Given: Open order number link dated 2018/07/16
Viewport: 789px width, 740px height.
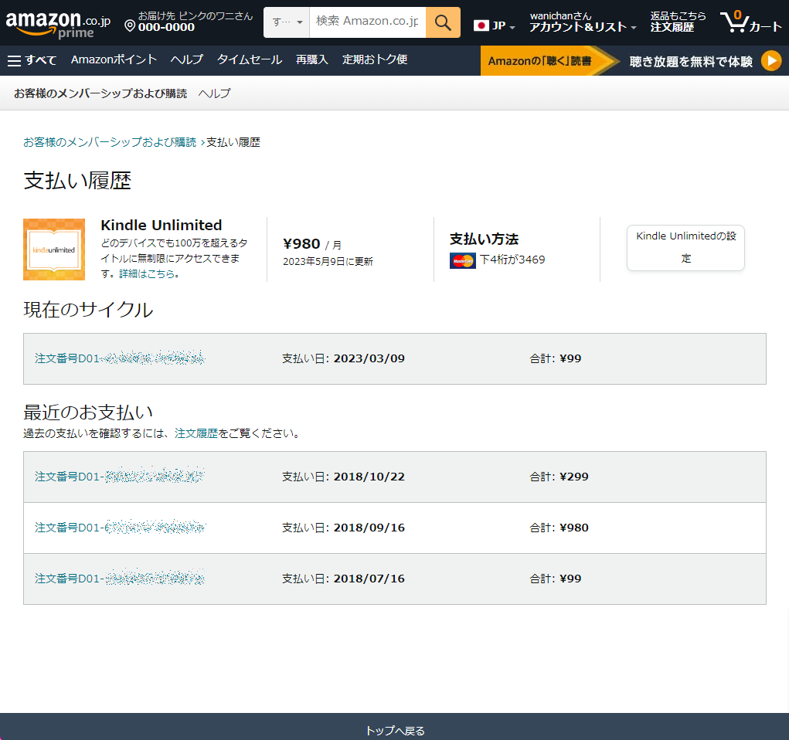Looking at the screenshot, I should [120, 579].
